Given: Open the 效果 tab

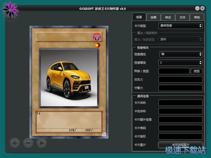Looking at the screenshot, I should pyautogui.click(x=154, y=17).
